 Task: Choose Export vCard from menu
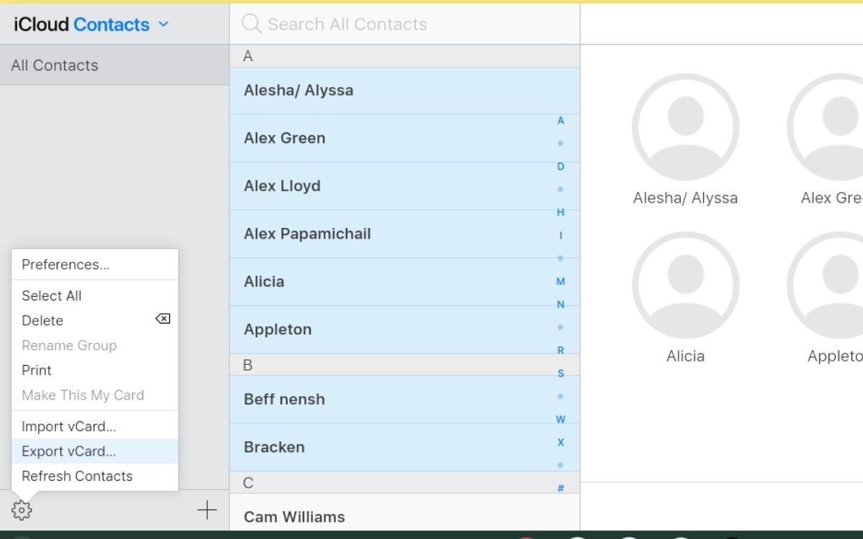68,451
